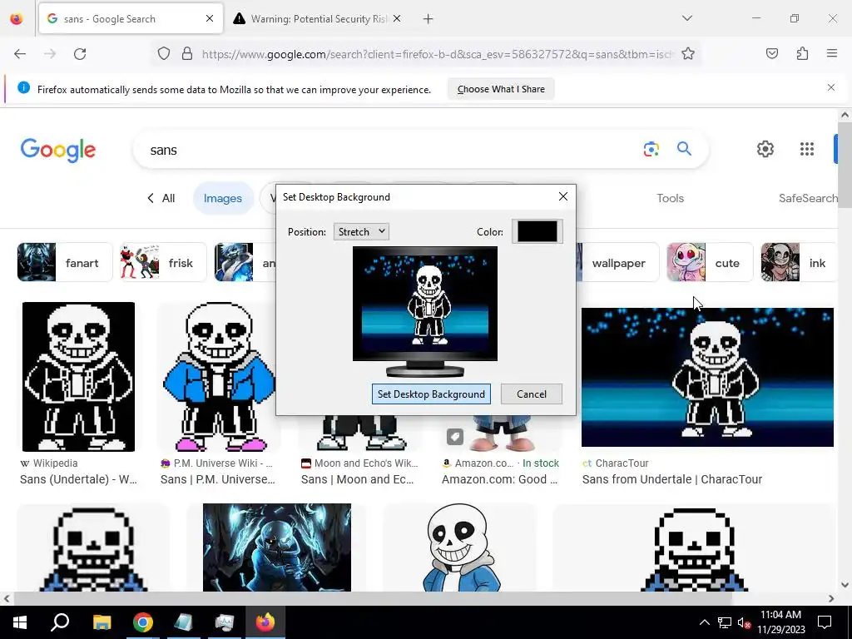This screenshot has width=852, height=639.
Task: Open the Sans (Undertale) Wikipedia link
Action: tap(79, 479)
